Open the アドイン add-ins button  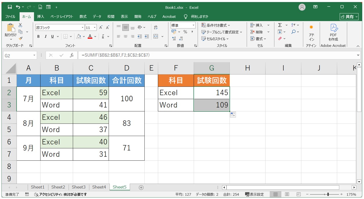311,32
